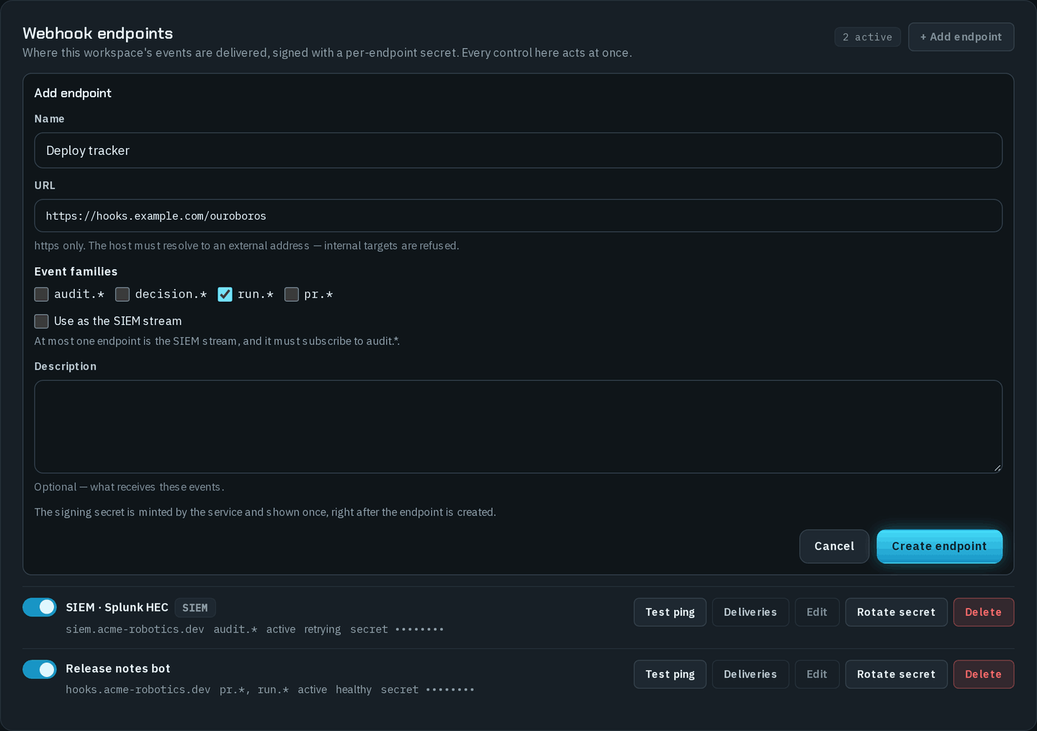Select the Release notes bot title
1037x731 pixels.
pos(118,668)
